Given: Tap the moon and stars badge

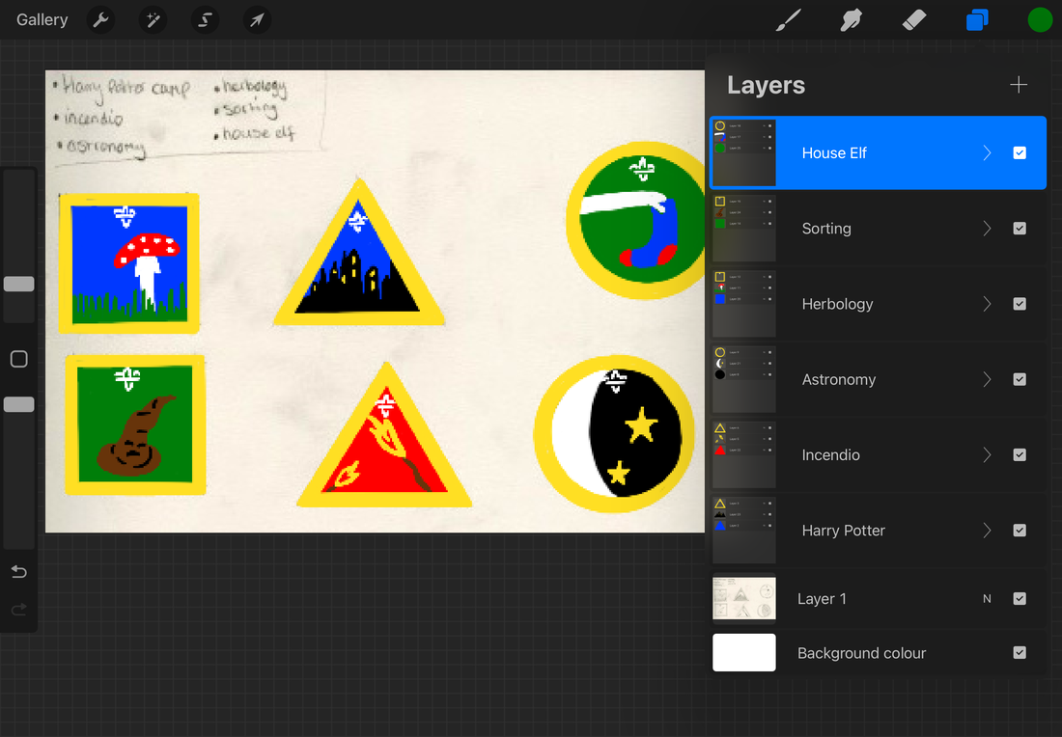Looking at the screenshot, I should pos(614,434).
